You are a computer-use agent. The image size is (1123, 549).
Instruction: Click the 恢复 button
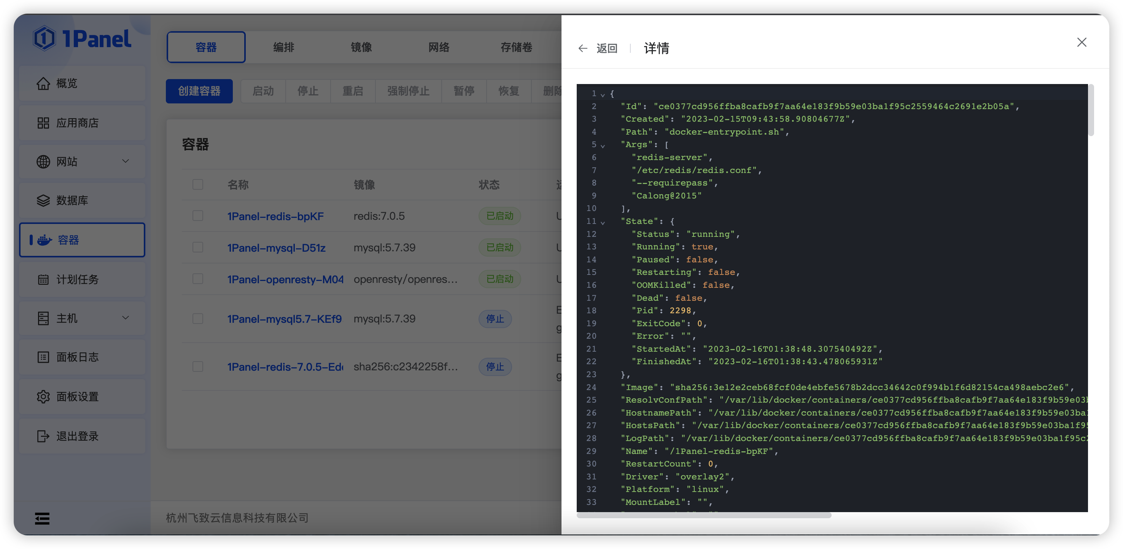point(509,91)
